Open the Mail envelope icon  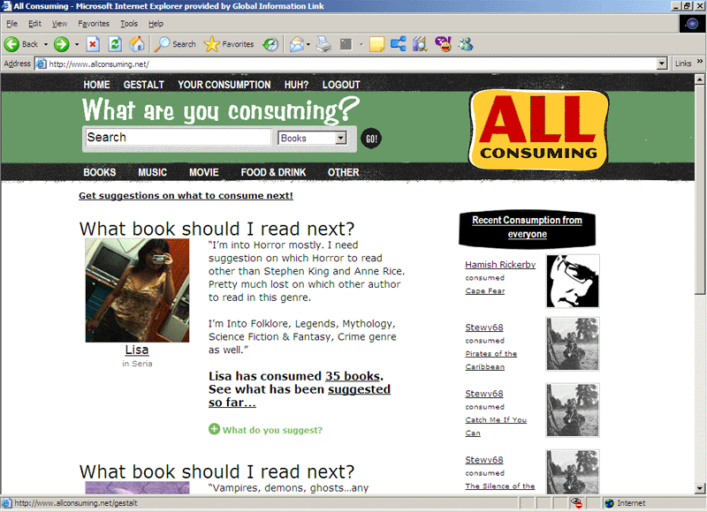click(296, 44)
